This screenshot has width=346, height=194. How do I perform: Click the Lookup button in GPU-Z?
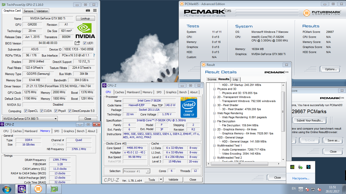85,18
